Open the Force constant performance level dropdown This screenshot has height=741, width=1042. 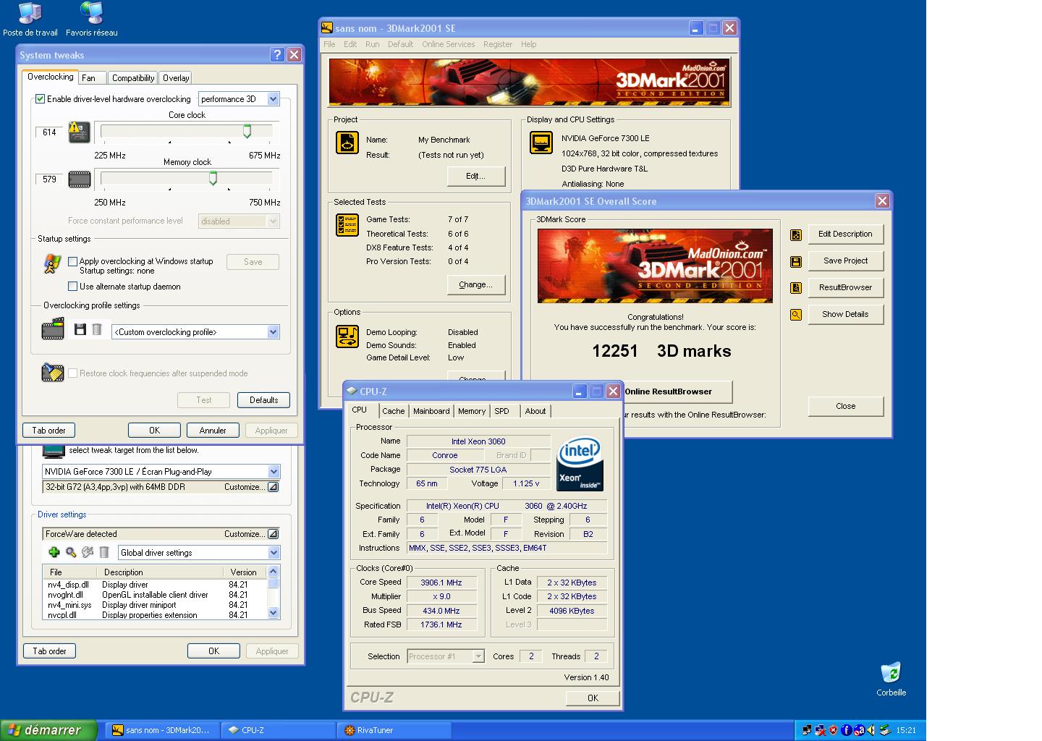(273, 221)
